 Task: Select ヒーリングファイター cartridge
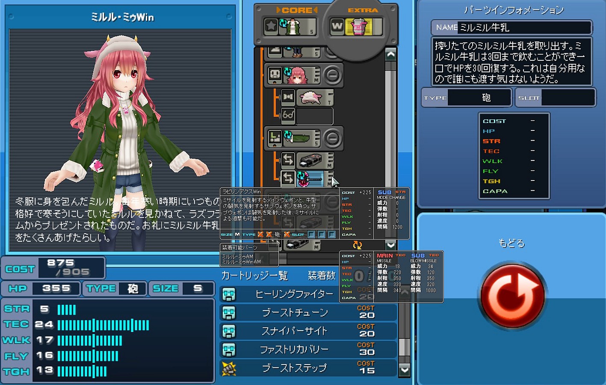294,294
